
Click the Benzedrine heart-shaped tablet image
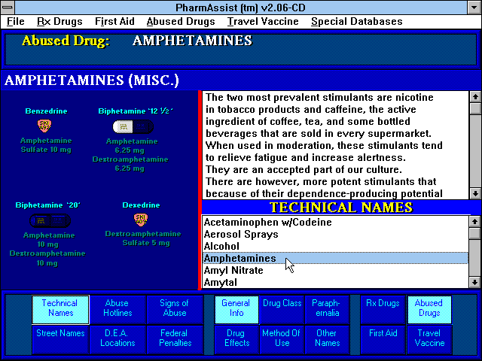(x=44, y=126)
